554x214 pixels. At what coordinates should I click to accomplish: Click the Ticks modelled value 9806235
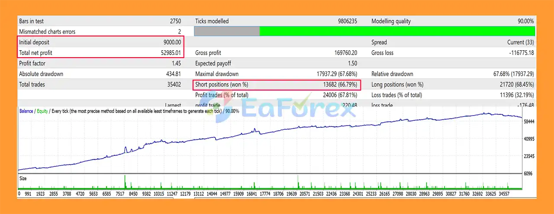[x=347, y=21]
